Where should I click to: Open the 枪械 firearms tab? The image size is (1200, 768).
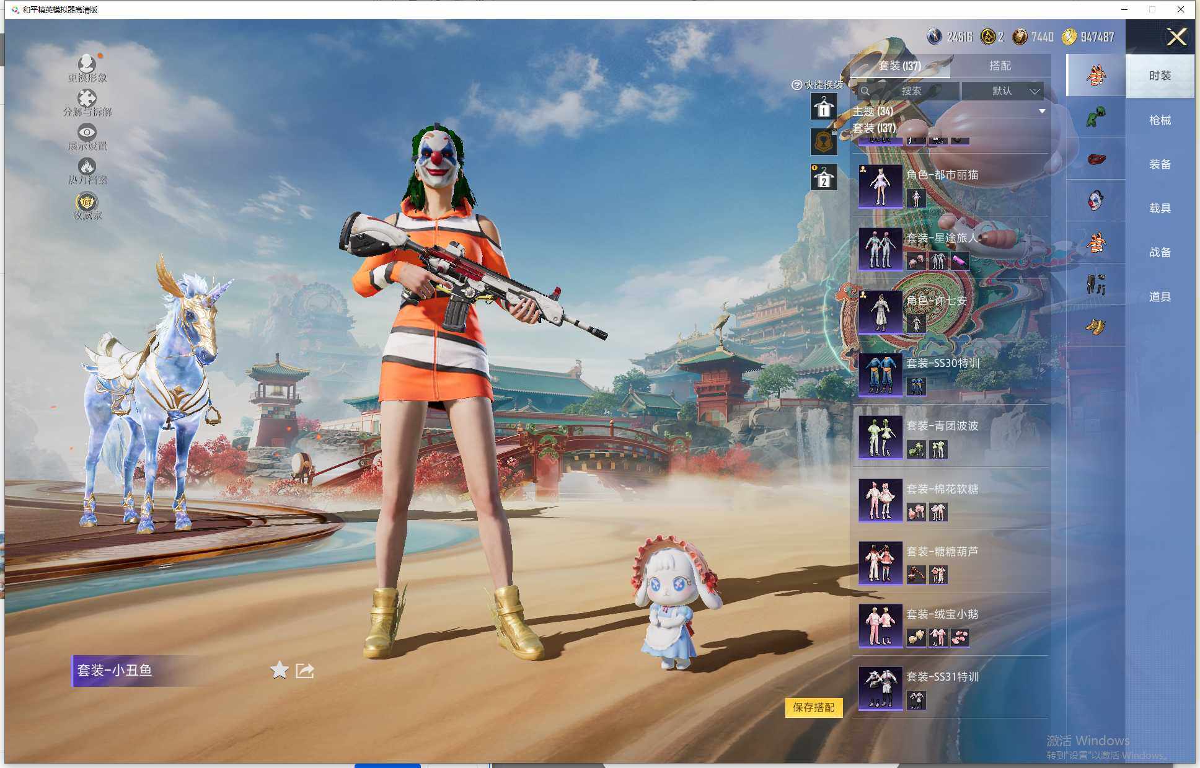tap(1160, 120)
